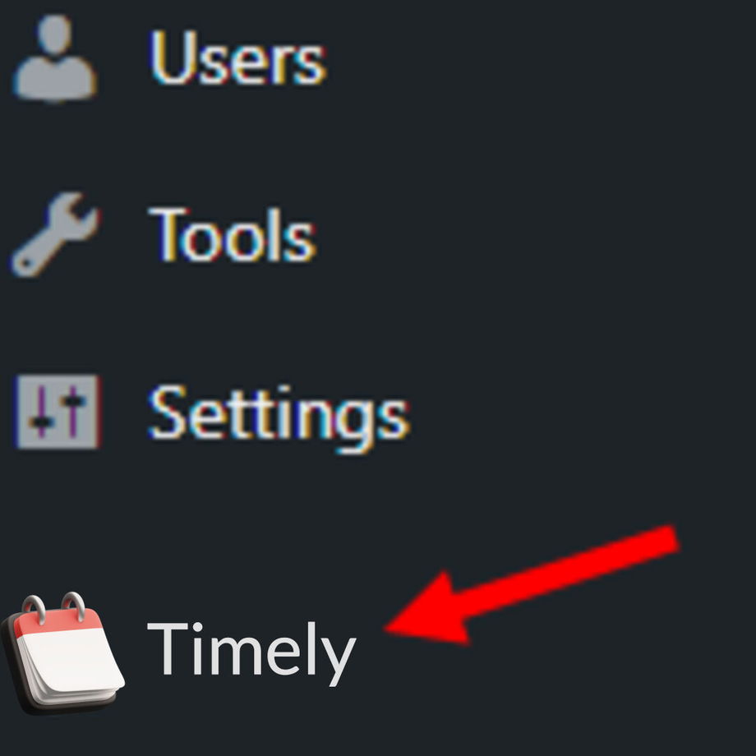Click the Tools text label
The height and width of the screenshot is (756, 756).
coord(232,234)
